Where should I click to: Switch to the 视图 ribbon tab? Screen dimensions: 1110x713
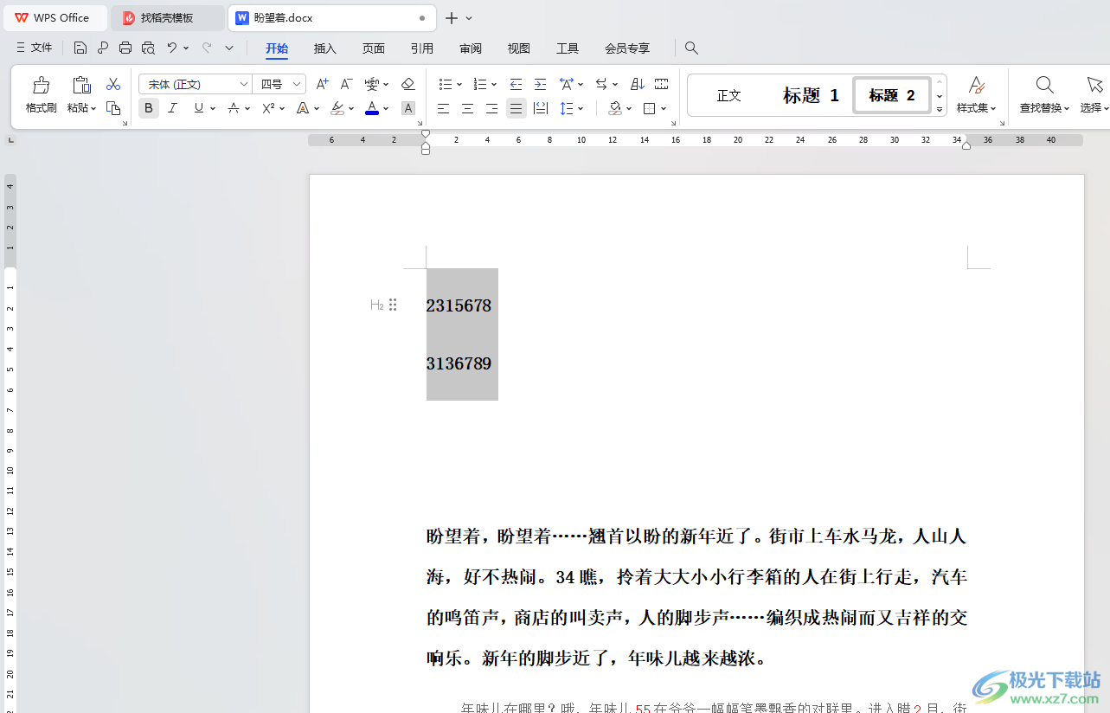coord(519,48)
